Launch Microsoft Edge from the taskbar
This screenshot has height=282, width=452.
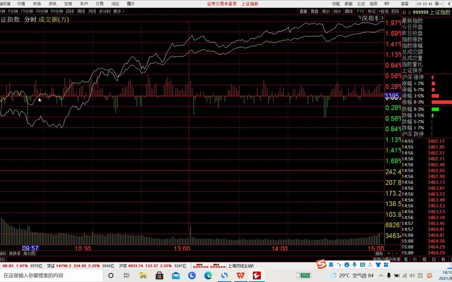coord(208,275)
